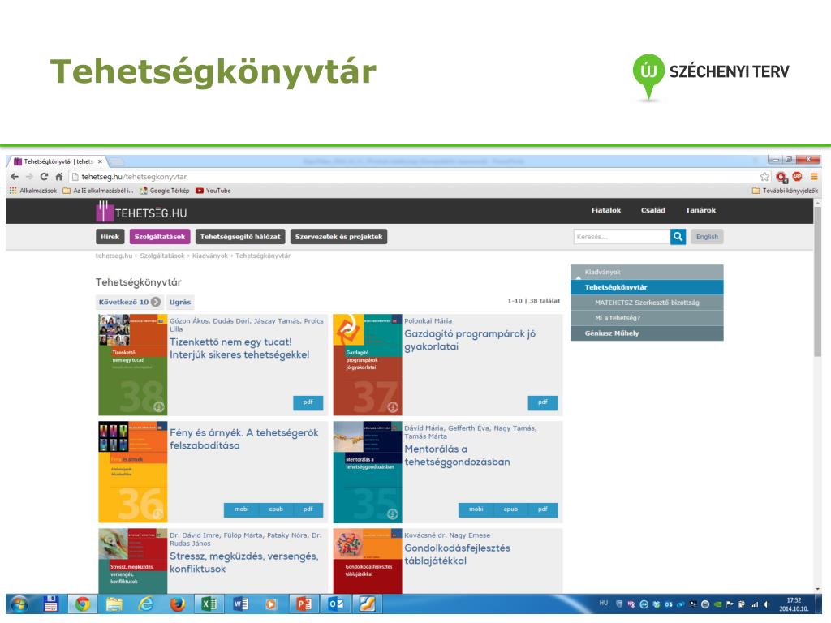
Task: Download pdf of Mentorálás a tehetséggondozásban
Action: click(x=543, y=509)
